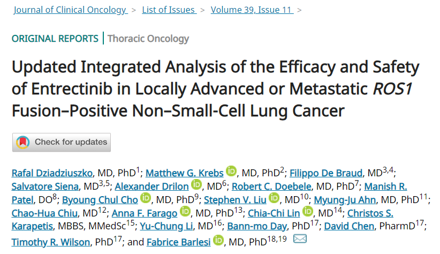Open Fabrice Barlesi's ORCID icon
The image size is (440, 254).
[218, 241]
